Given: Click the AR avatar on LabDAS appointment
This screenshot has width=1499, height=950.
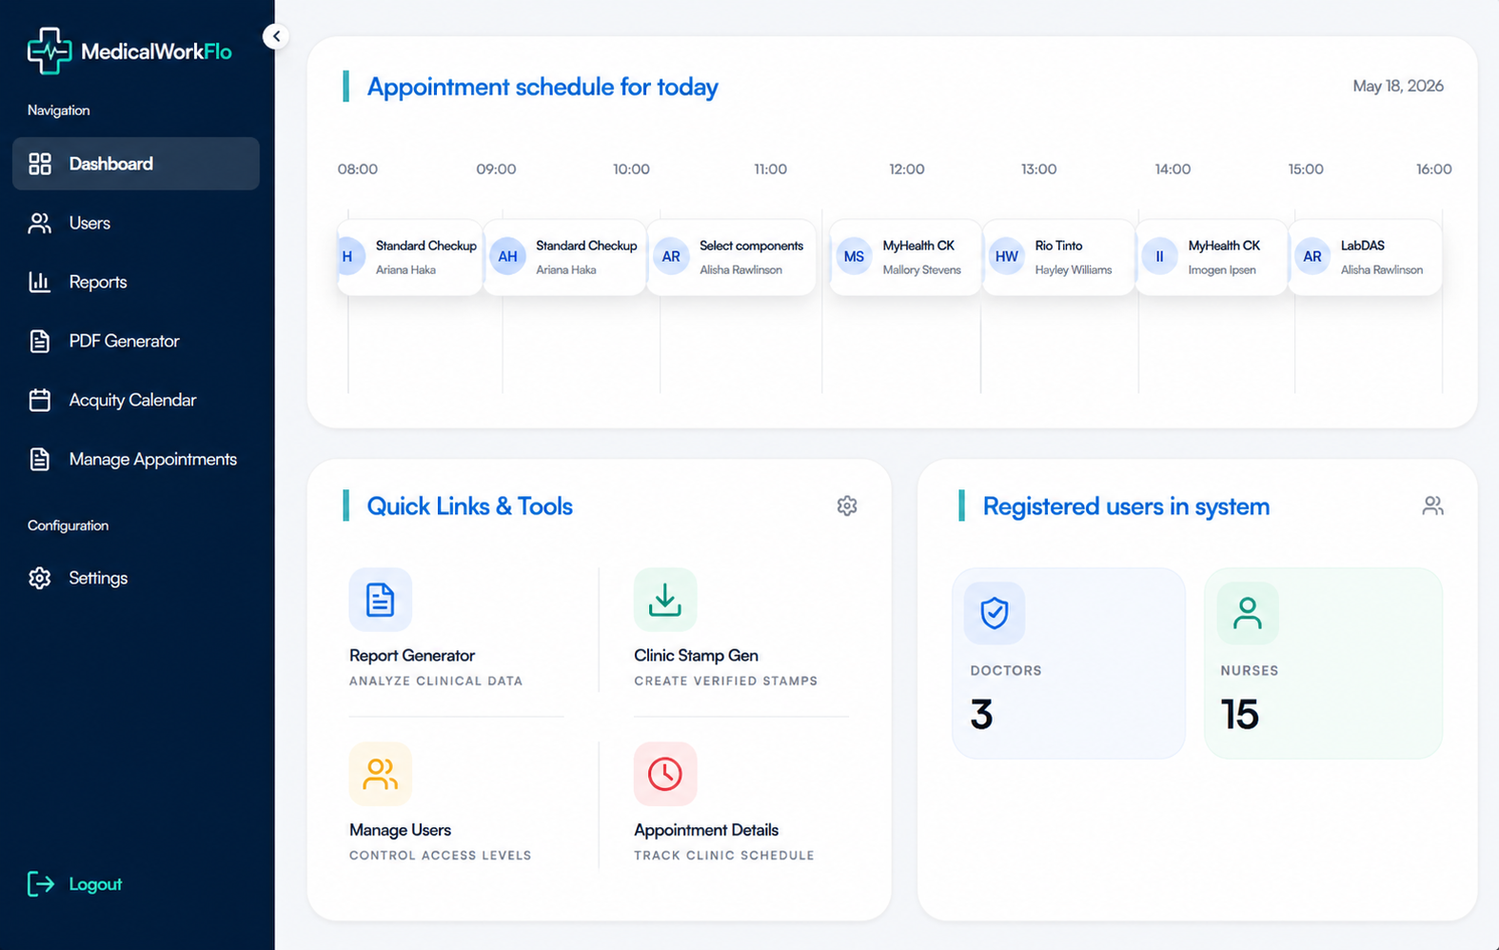Looking at the screenshot, I should [1312, 256].
